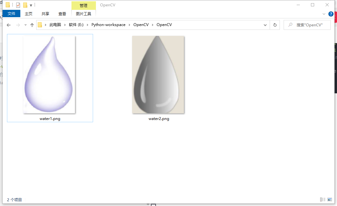Click the folder icon in the address bar
This screenshot has height=206, width=337.
40,25
